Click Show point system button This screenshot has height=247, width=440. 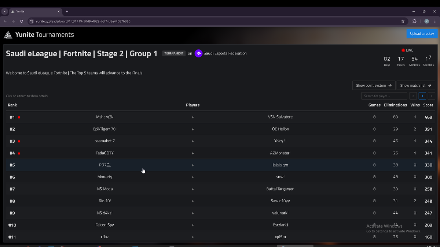(374, 85)
